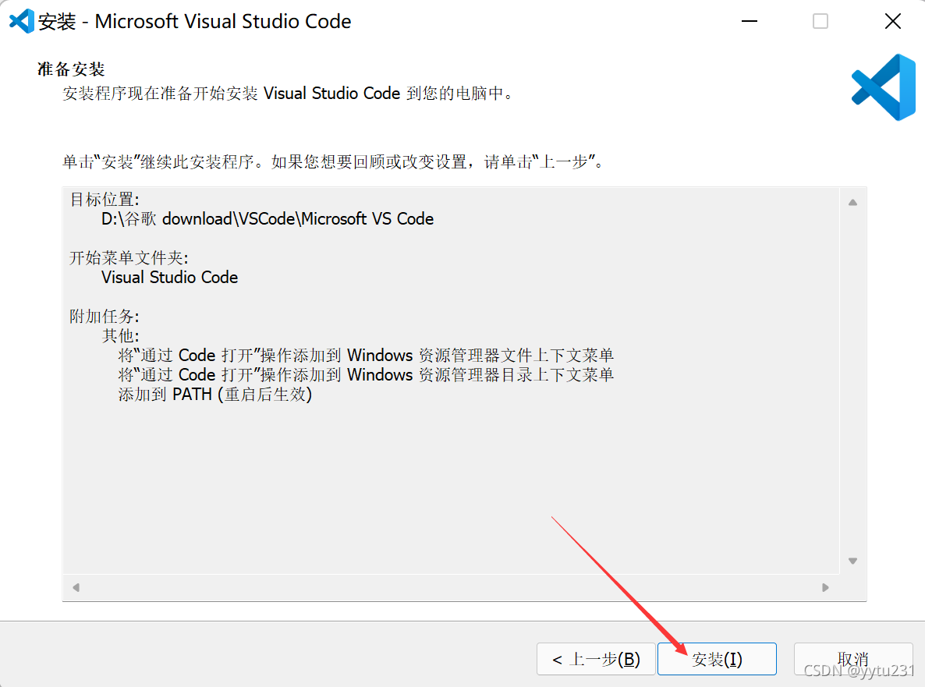Click the 资源管理器文件上下文菜单 task line
This screenshot has width=925, height=687.
pos(366,355)
